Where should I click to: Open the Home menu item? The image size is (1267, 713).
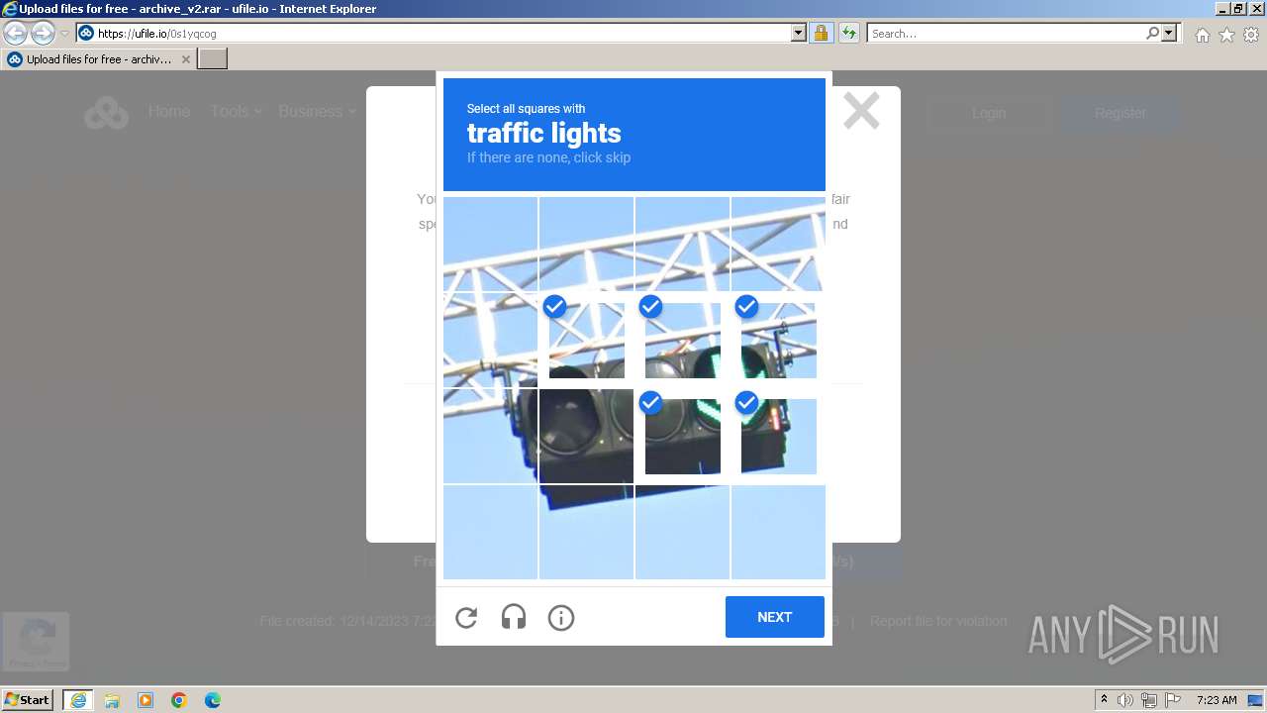click(x=169, y=112)
